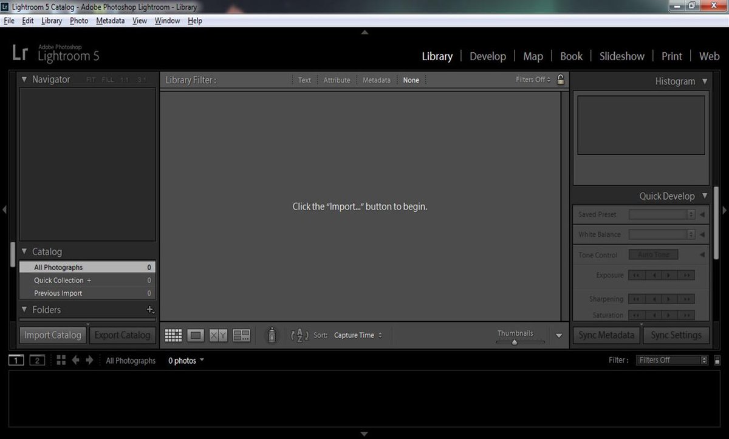
Task: Click the Import Catalog button
Action: click(53, 335)
